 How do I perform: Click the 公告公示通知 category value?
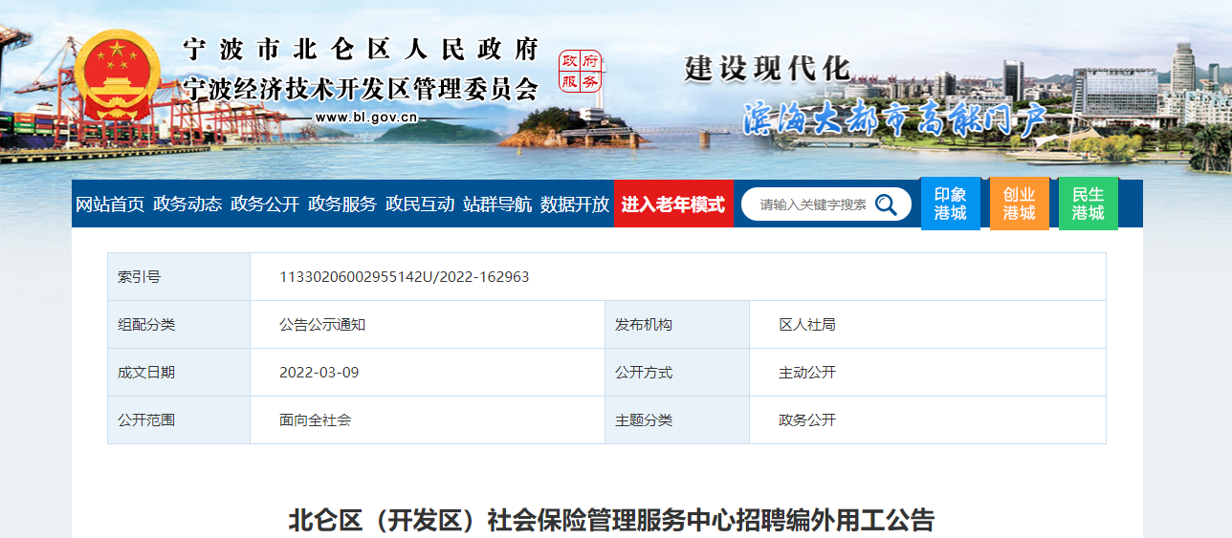click(x=322, y=325)
